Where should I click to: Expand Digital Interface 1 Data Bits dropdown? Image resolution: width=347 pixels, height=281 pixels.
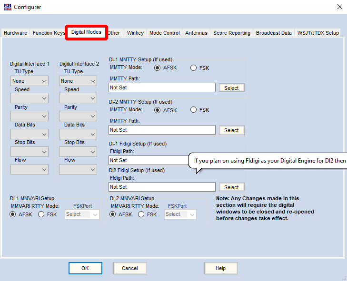click(x=30, y=134)
